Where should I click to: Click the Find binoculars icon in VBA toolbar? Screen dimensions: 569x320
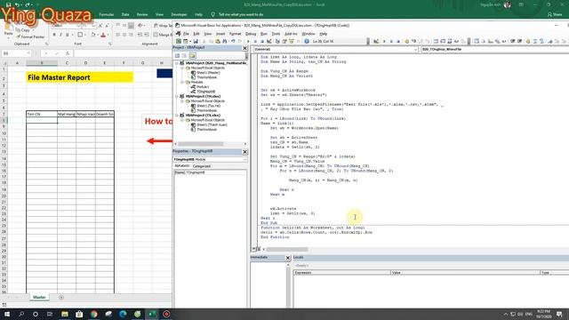tap(225, 42)
